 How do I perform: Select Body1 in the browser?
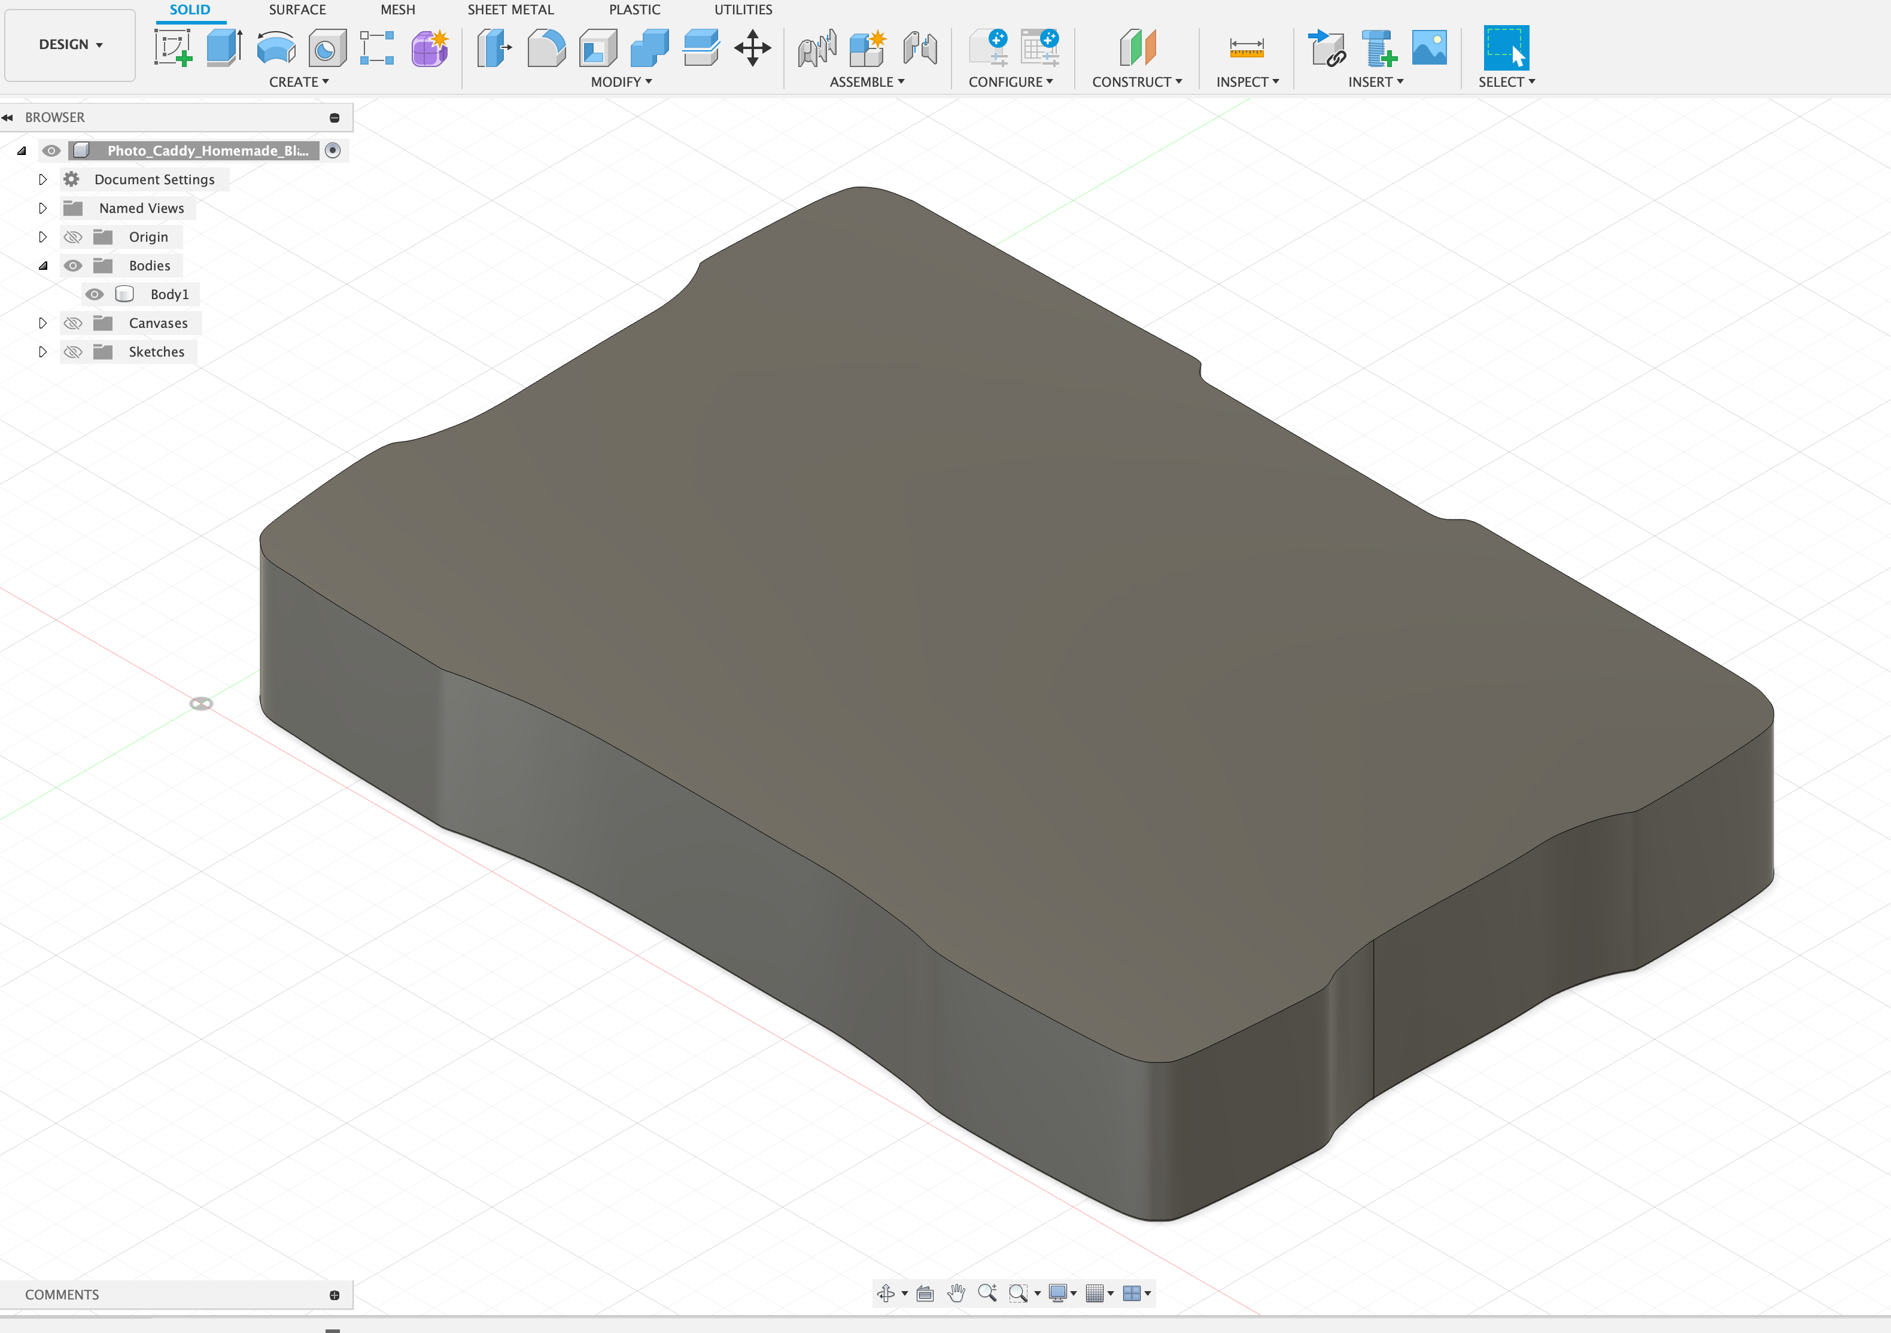170,295
